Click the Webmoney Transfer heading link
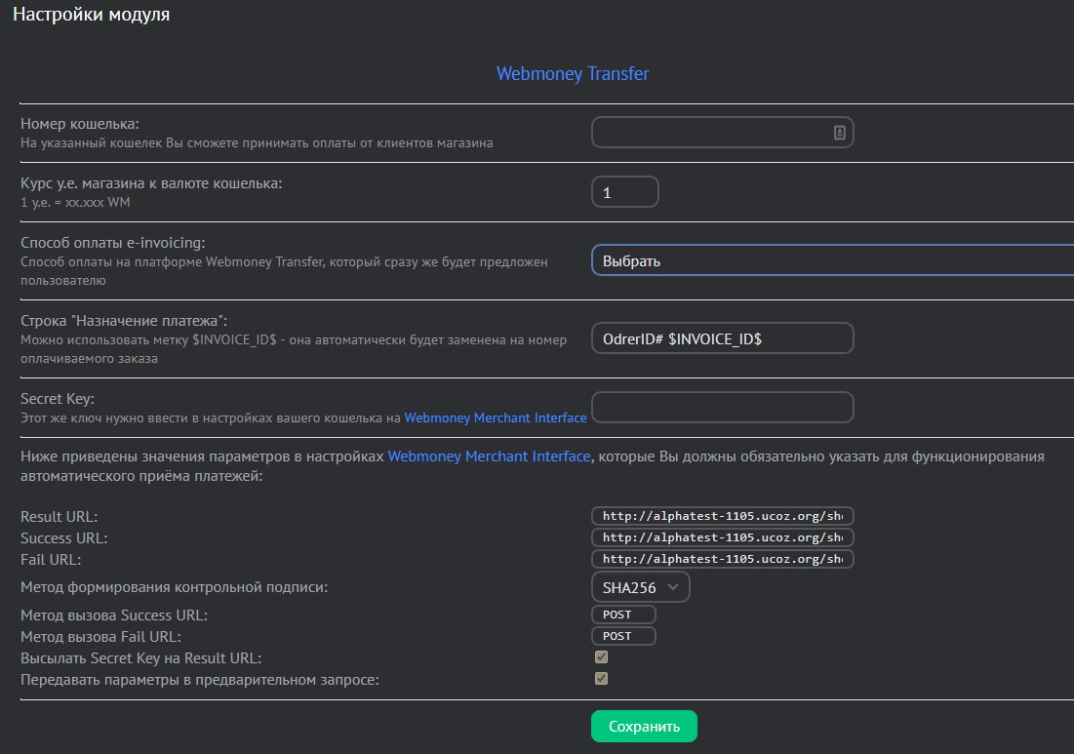This screenshot has width=1074, height=754. [x=573, y=74]
